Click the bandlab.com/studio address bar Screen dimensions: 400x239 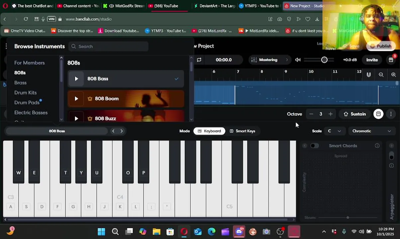(89, 19)
